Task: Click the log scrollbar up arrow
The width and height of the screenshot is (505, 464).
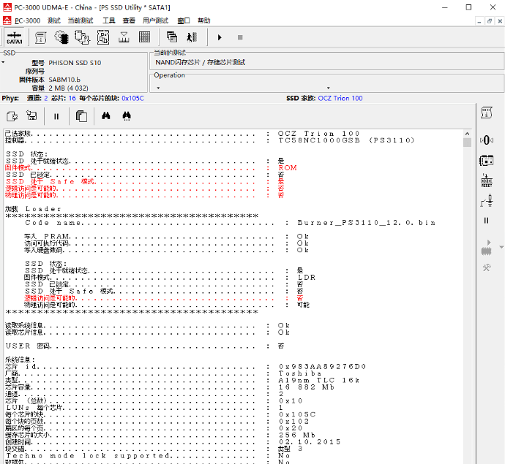Action: 468,134
